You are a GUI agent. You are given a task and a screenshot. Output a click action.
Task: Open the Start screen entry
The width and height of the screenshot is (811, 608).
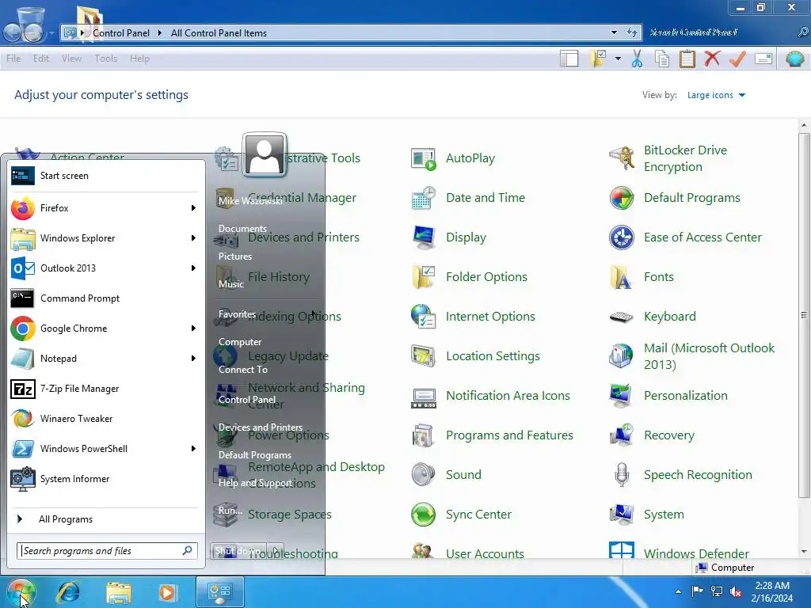[x=104, y=176]
